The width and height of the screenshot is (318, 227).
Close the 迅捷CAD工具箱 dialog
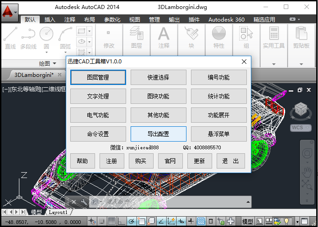pos(244,62)
